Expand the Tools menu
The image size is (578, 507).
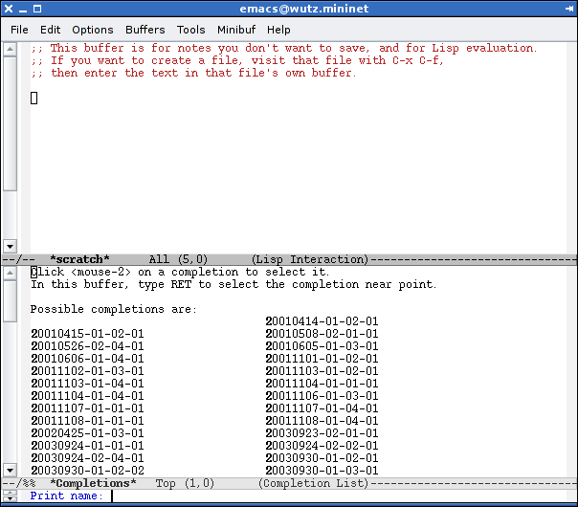(191, 30)
